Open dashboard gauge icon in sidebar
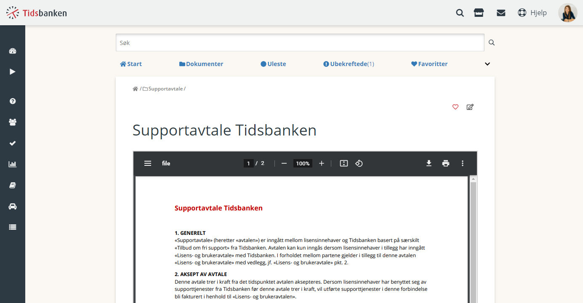 coord(13,51)
